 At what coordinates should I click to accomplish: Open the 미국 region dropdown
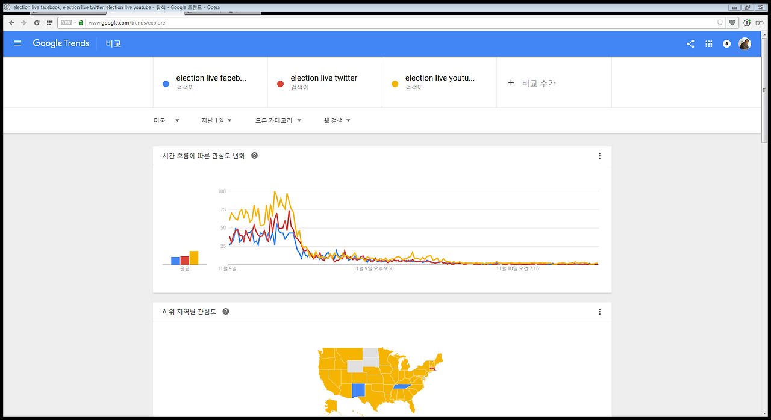click(166, 120)
